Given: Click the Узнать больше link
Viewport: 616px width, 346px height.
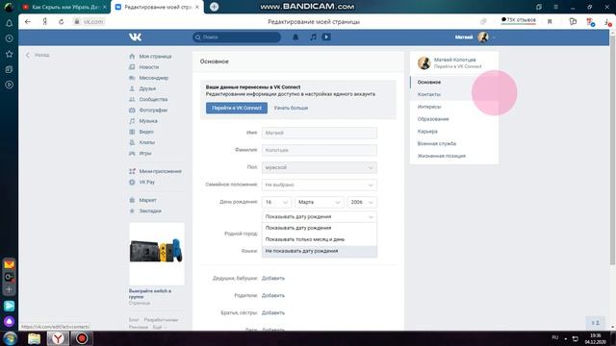Looking at the screenshot, I should (291, 108).
